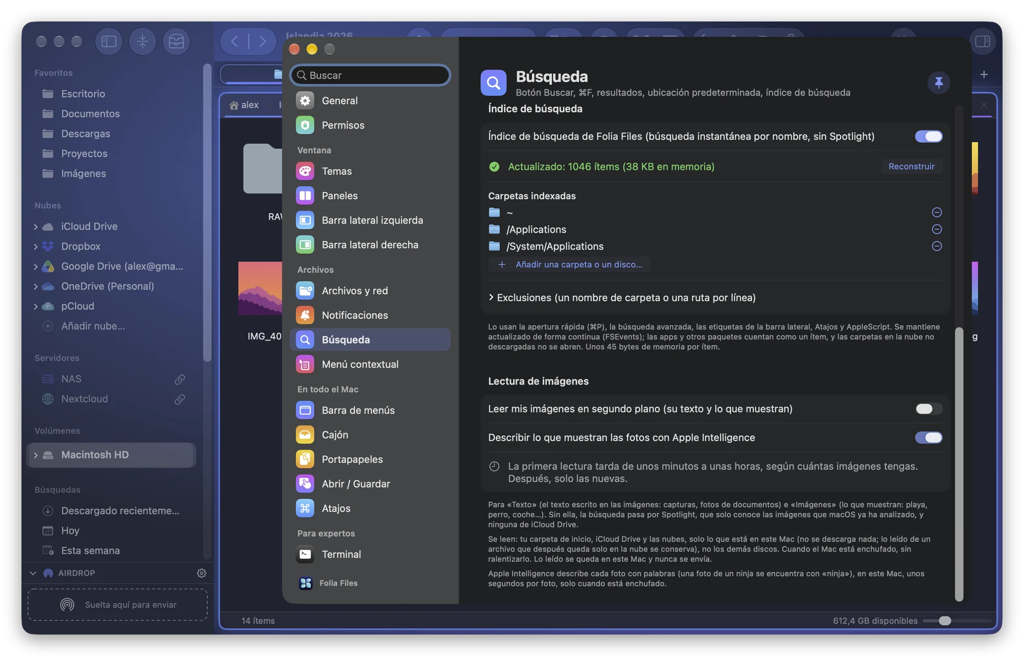
Task: Open the Atajos settings section
Action: [x=370, y=509]
